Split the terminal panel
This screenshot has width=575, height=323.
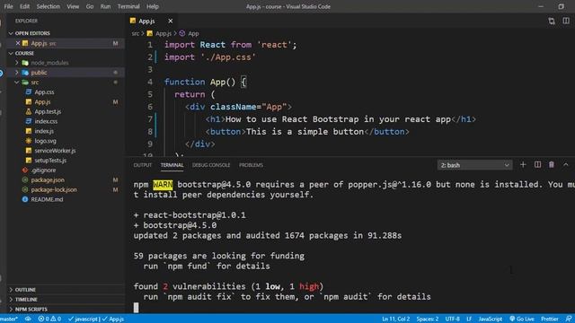(x=537, y=165)
